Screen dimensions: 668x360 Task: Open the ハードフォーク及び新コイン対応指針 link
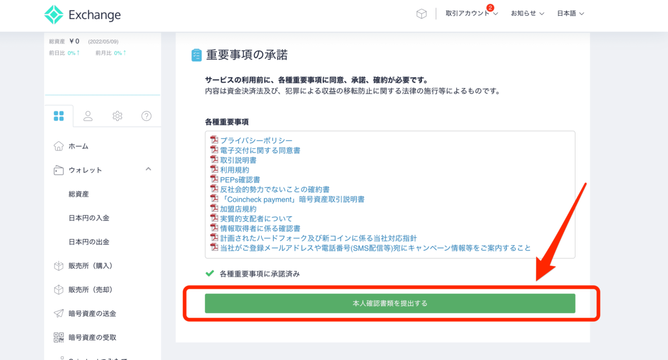pyautogui.click(x=318, y=238)
